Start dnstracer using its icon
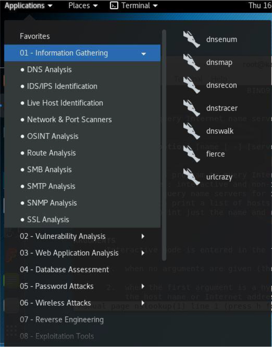 point(191,108)
